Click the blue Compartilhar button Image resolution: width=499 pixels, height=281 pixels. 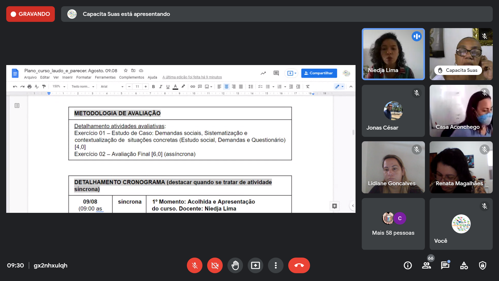click(x=319, y=73)
